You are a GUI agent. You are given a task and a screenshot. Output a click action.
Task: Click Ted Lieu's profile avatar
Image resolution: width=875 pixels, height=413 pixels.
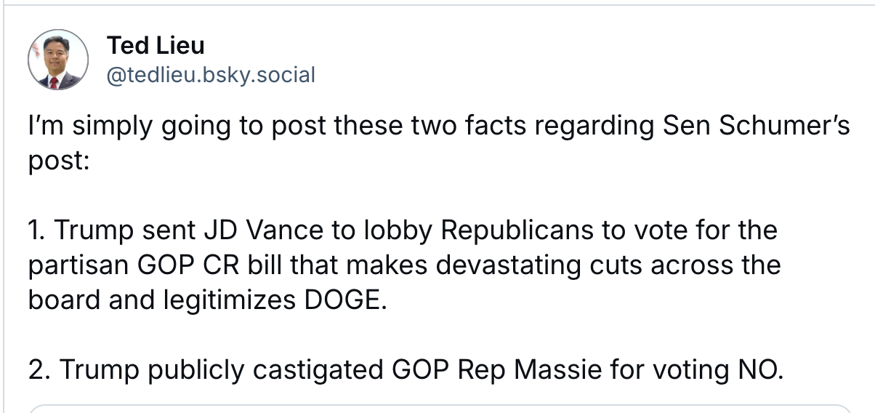(x=58, y=60)
